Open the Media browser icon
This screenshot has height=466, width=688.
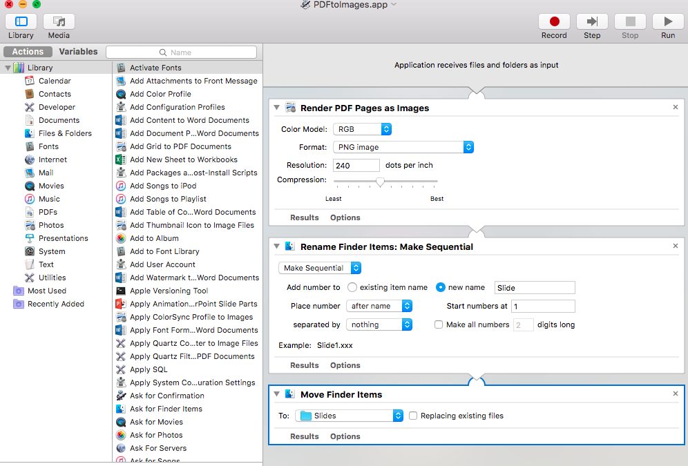pyautogui.click(x=59, y=21)
